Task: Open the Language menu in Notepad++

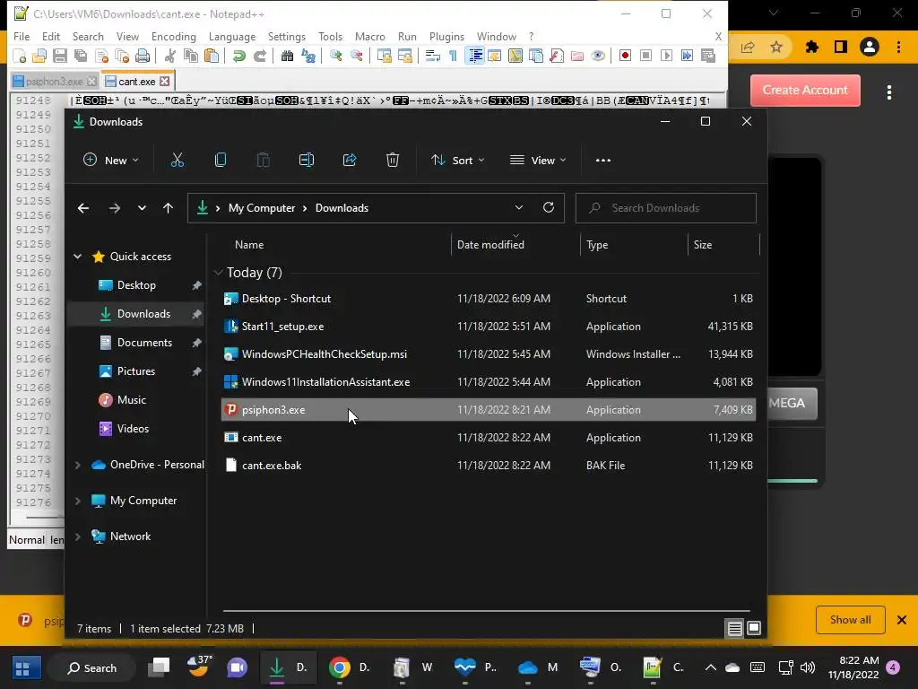Action: tap(232, 36)
